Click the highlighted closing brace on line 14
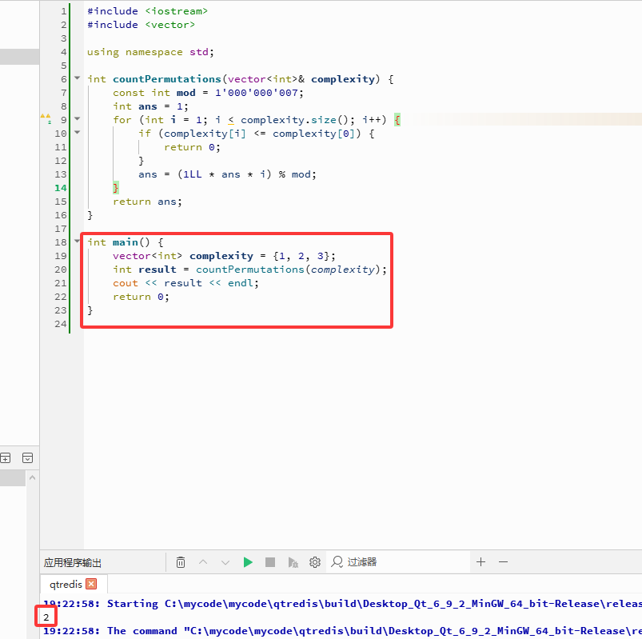The image size is (642, 639). 116,188
